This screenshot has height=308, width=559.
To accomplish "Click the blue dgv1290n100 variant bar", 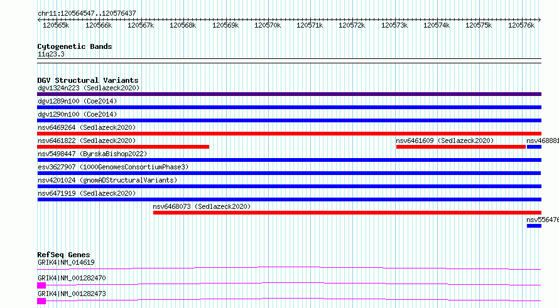I will tap(289, 120).
